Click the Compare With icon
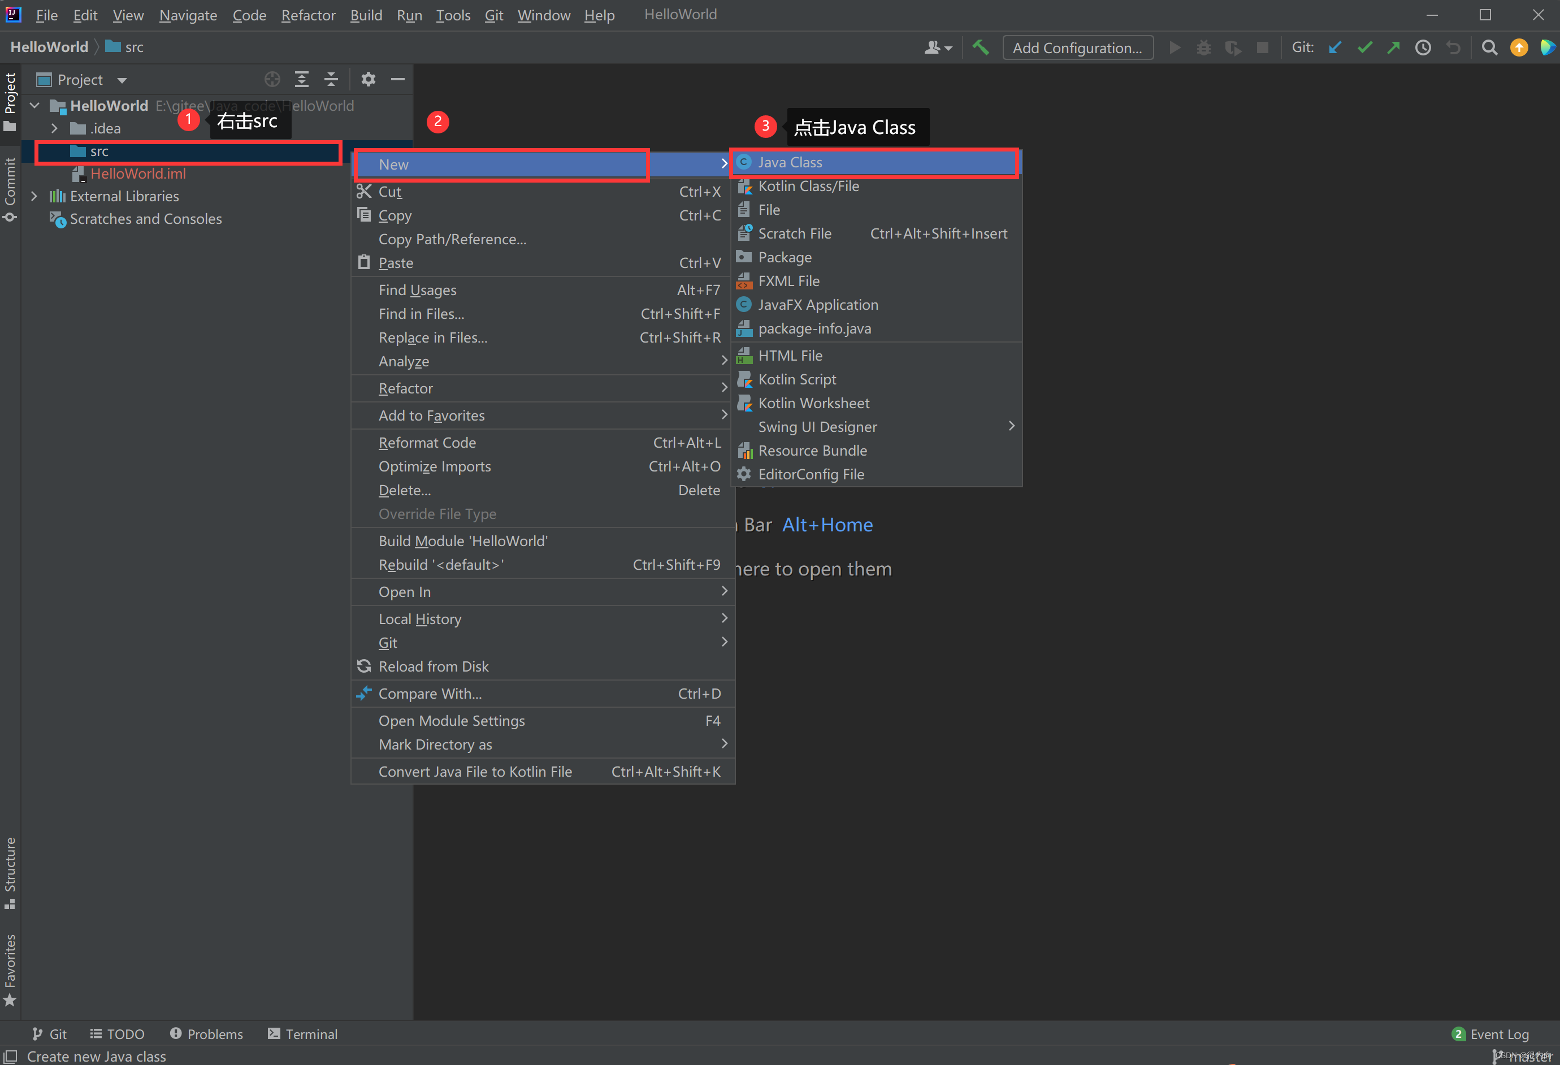The image size is (1560, 1065). click(364, 693)
